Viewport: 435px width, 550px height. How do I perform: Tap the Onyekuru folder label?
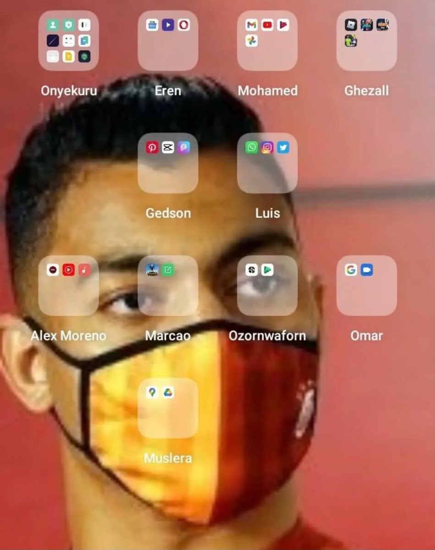tap(69, 91)
